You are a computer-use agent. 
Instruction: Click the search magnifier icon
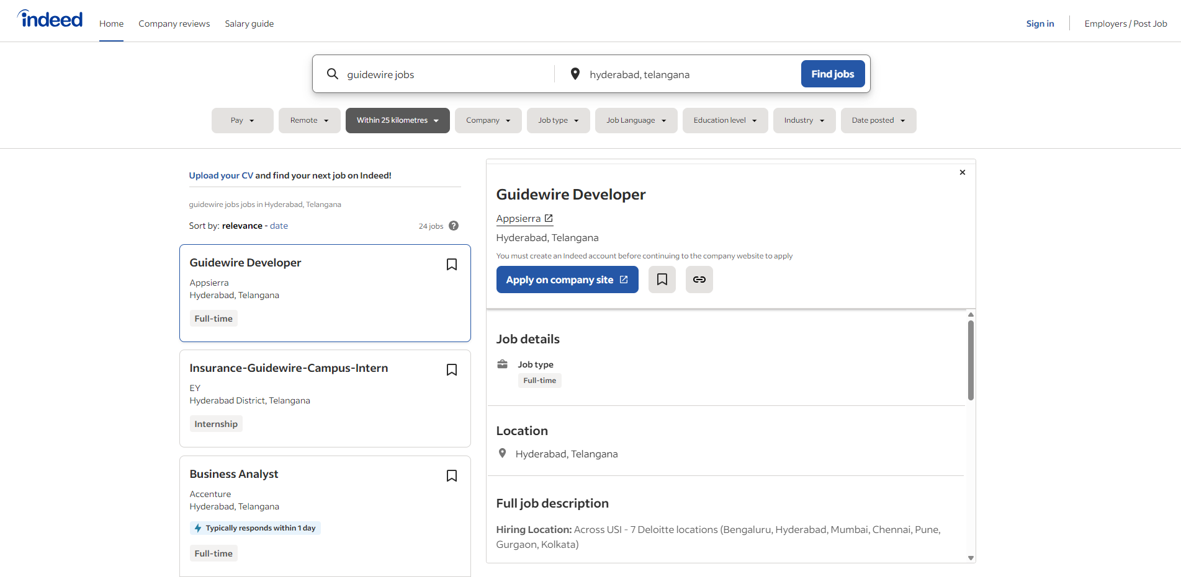click(x=333, y=74)
